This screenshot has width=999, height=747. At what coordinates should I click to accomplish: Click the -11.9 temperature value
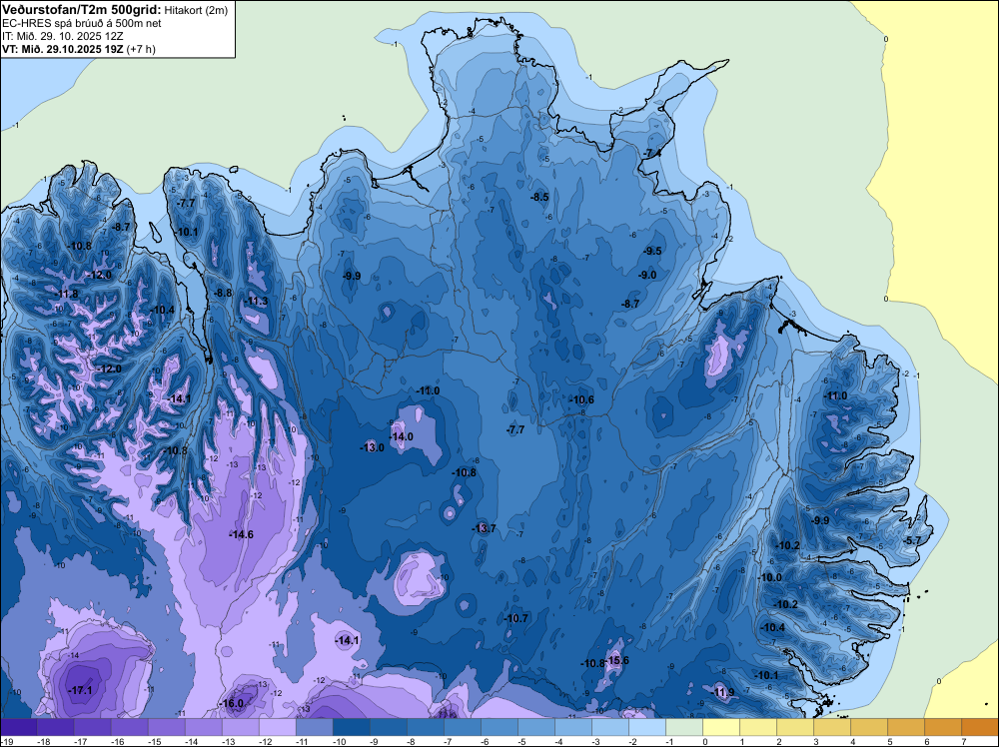(x=722, y=692)
